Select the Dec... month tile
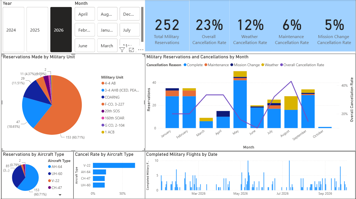Image resolution: width=356 pixels, height=199 pixels. pos(130,14)
